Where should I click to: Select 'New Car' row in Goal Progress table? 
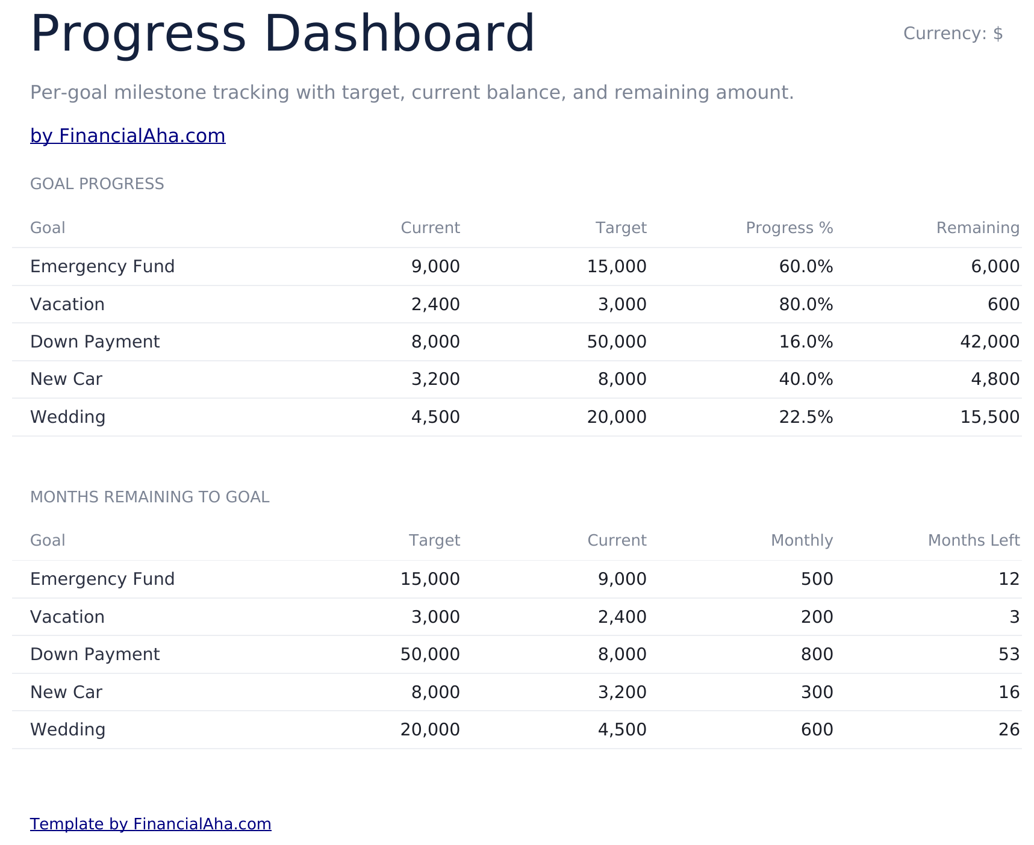coord(517,379)
